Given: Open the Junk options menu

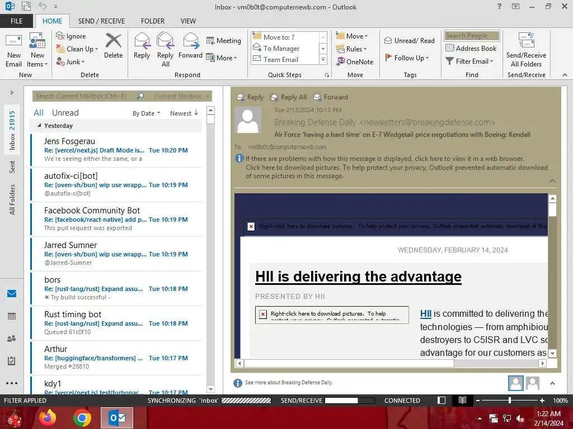Looking at the screenshot, I should click(70, 61).
